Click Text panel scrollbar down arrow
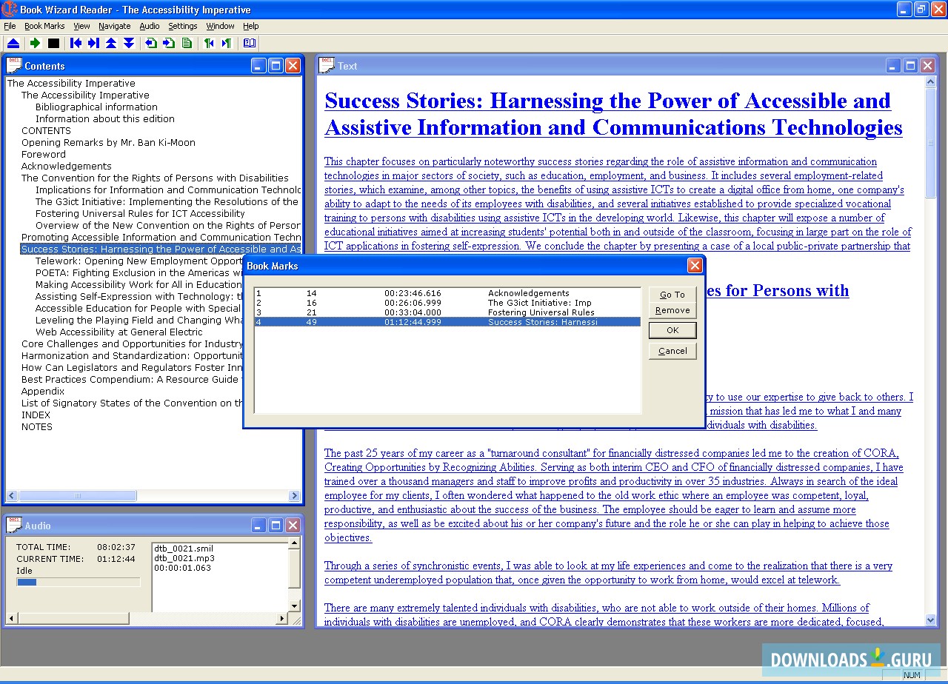Image resolution: width=948 pixels, height=684 pixels. pos(931,620)
